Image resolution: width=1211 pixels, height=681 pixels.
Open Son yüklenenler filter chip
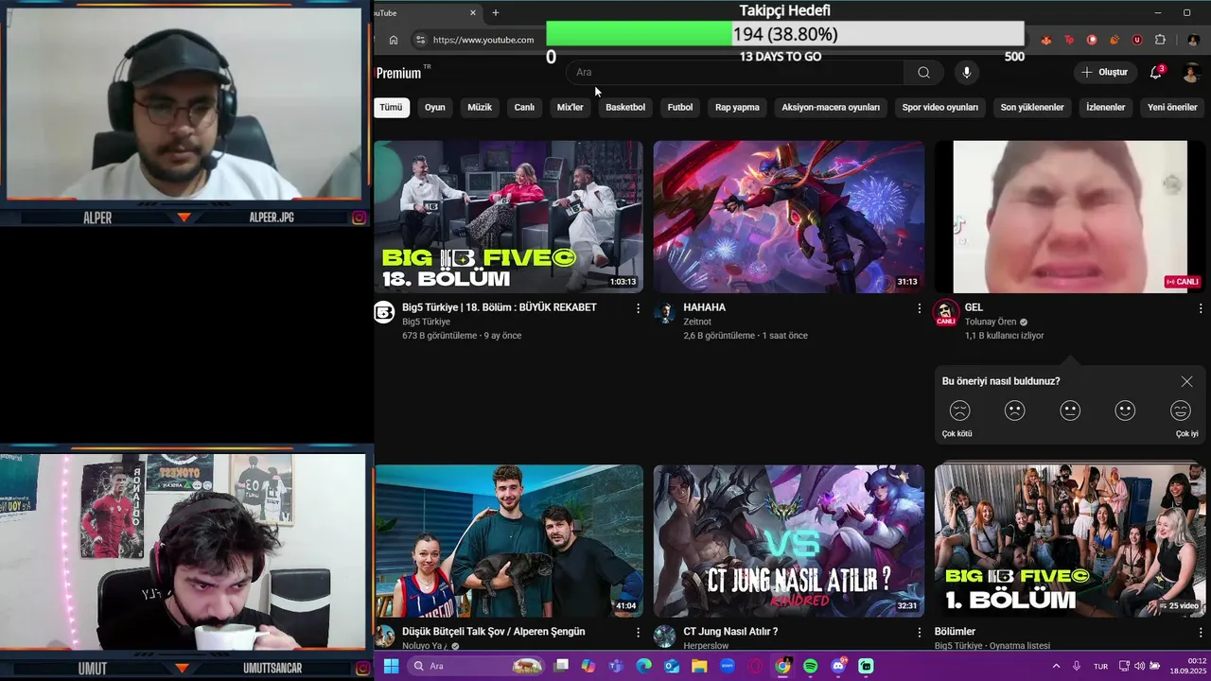coord(1032,108)
